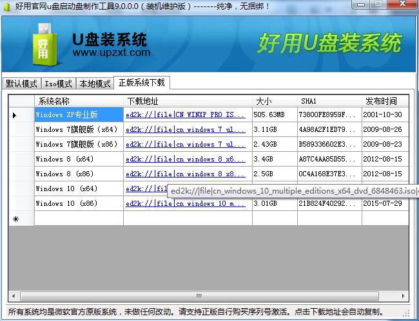Copy the Windows 7旗舰版 (x86) ed2k link

[x=186, y=144]
